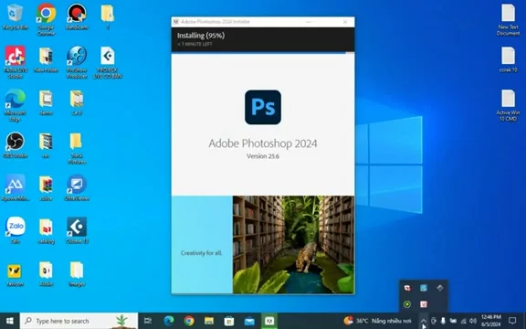This screenshot has width=526, height=329.
Task: Select the catalog folder on desktop
Action: (x=46, y=230)
